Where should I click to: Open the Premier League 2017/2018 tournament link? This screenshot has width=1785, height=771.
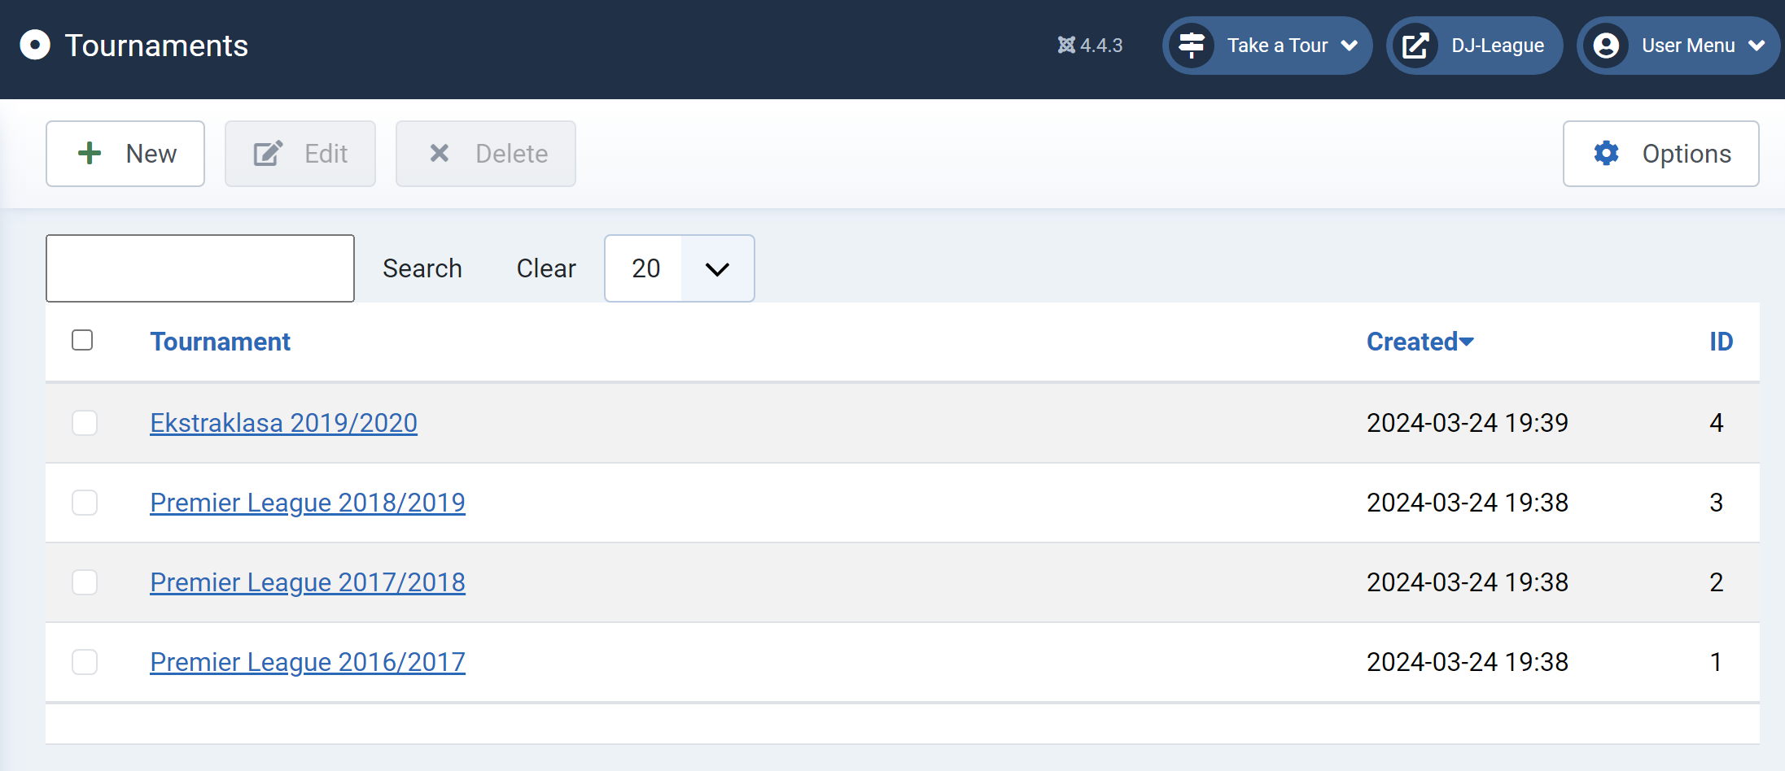click(x=308, y=582)
